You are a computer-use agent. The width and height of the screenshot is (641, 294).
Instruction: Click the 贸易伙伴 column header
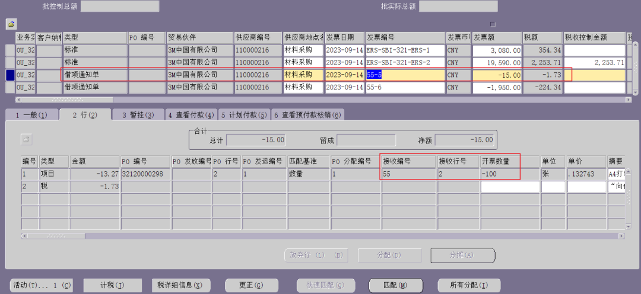200,37
